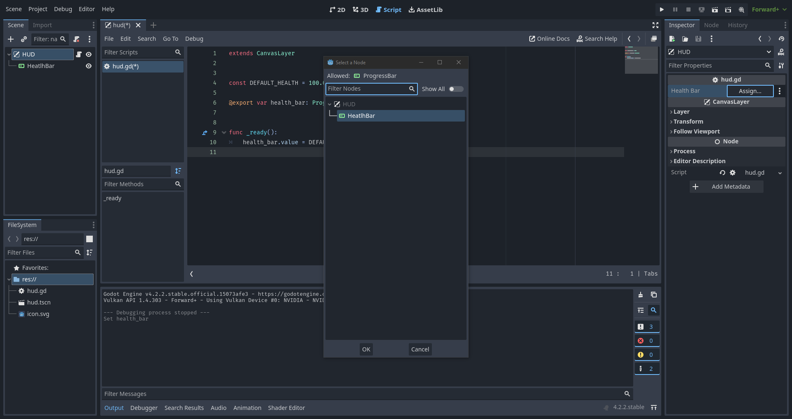The width and height of the screenshot is (792, 419).
Task: Open the script icon beside HUD node
Action: [x=79, y=54]
